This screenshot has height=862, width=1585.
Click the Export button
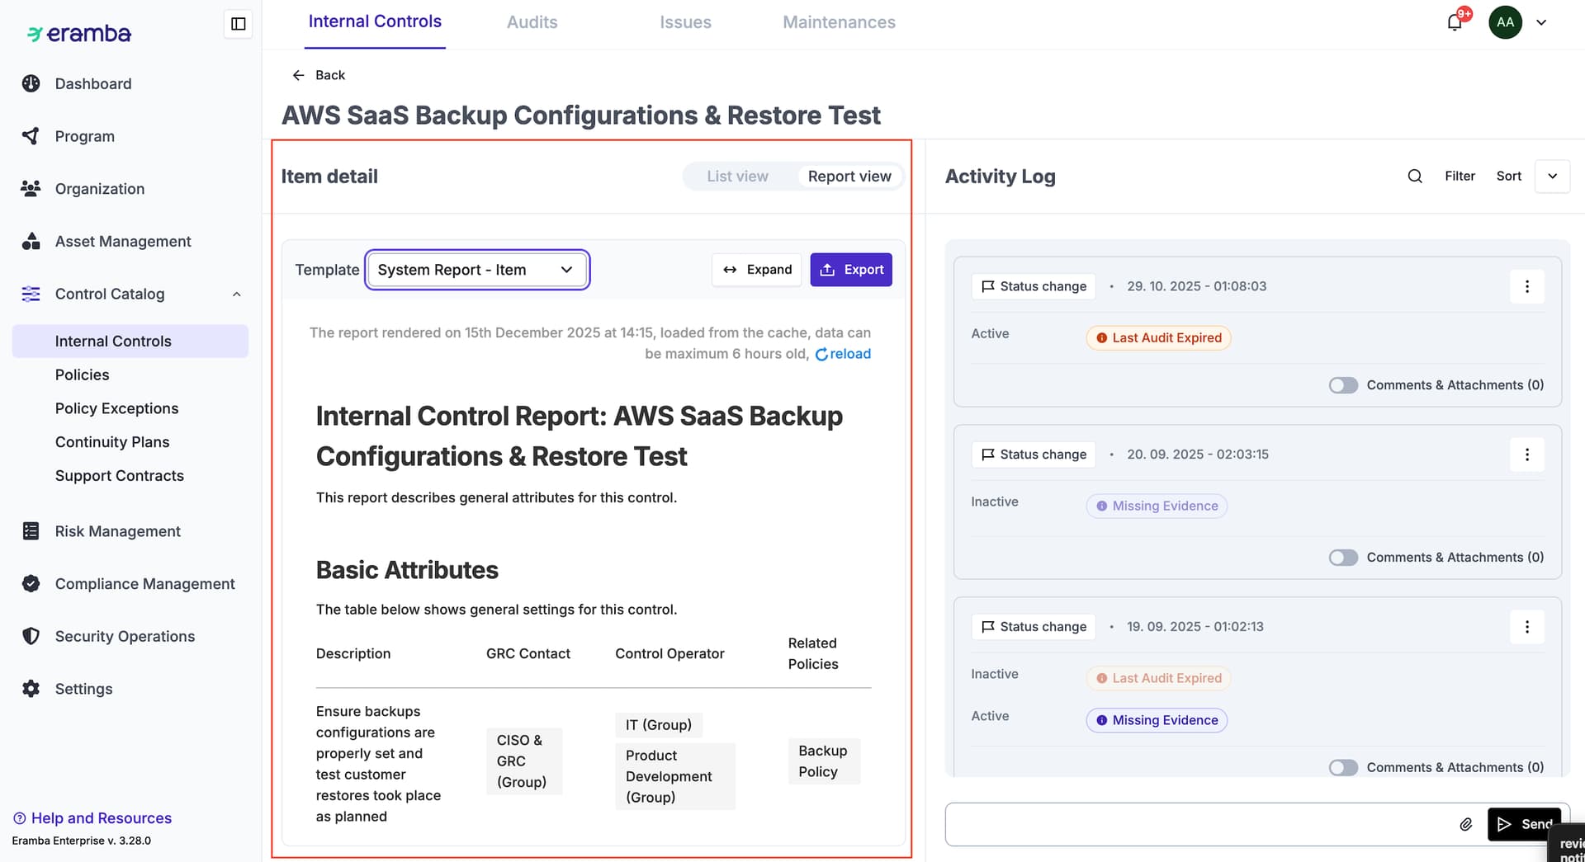coord(851,270)
